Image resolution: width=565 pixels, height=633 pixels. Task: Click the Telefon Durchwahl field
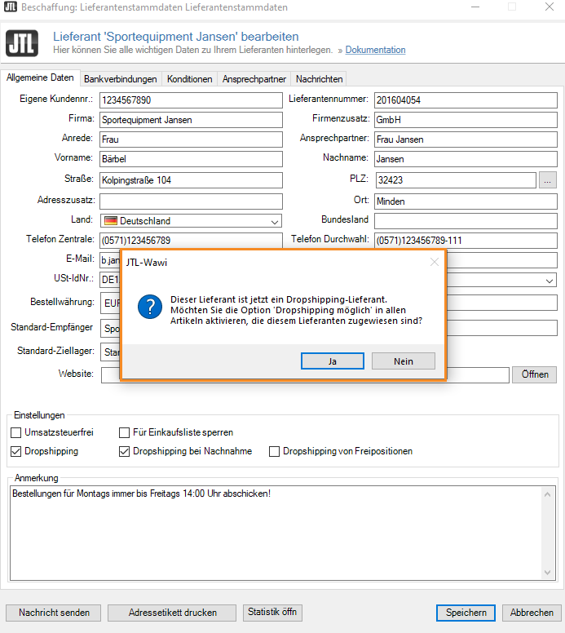tap(466, 240)
